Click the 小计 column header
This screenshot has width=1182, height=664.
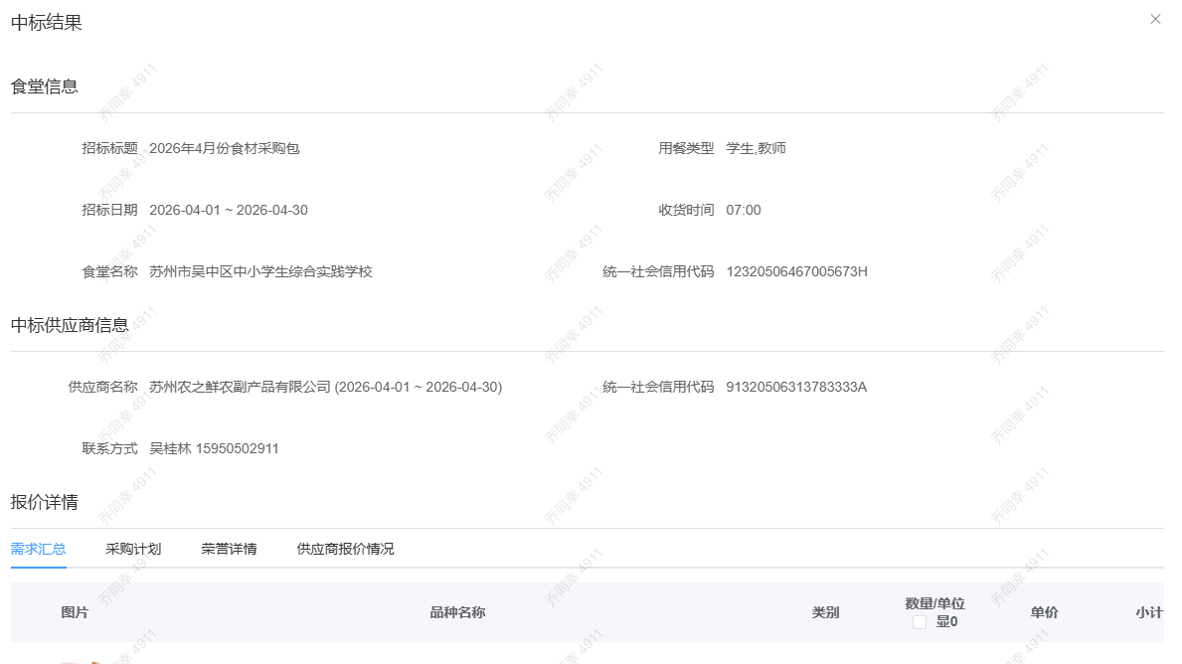pos(1148,612)
